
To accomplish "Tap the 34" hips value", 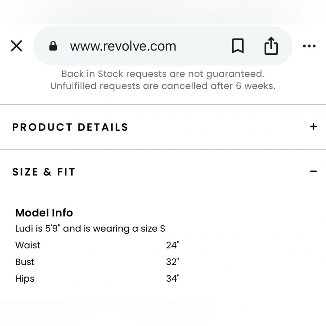I will click(173, 279).
